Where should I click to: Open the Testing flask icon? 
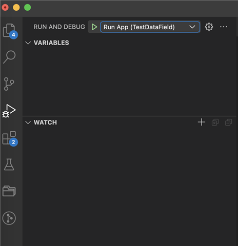(9, 165)
